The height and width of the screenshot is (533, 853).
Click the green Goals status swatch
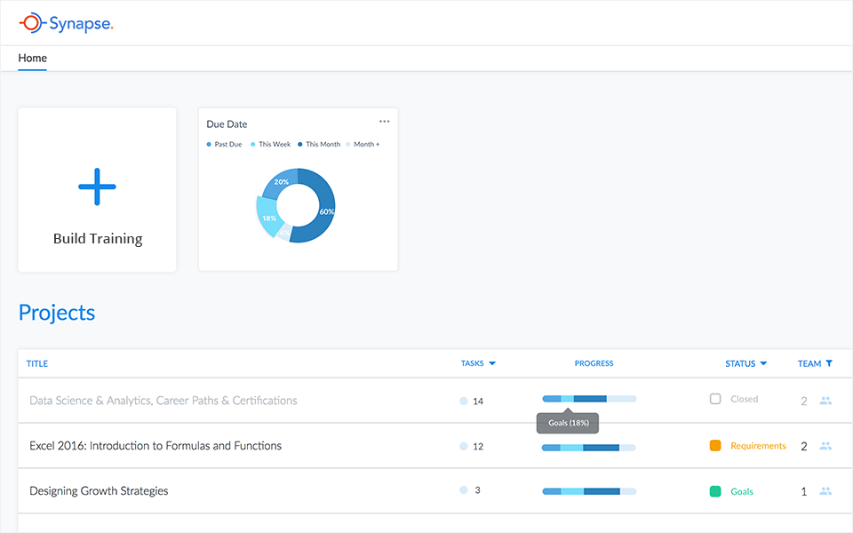point(715,491)
